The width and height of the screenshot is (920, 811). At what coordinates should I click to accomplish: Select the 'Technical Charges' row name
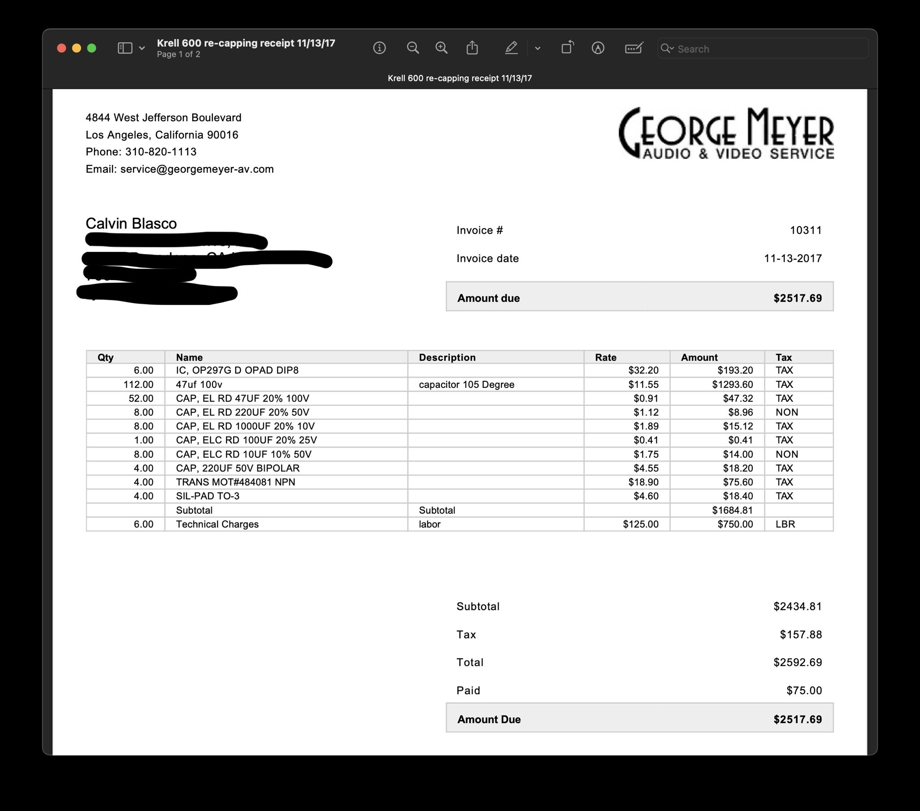(x=217, y=525)
